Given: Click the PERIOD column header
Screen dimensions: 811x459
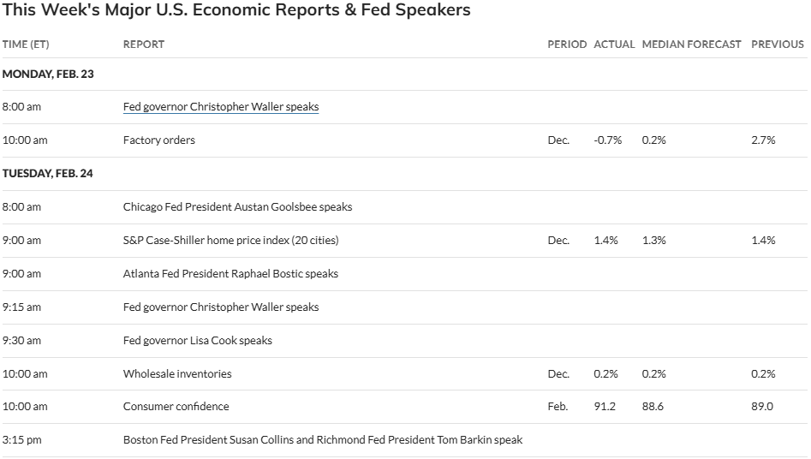Looking at the screenshot, I should (x=566, y=45).
